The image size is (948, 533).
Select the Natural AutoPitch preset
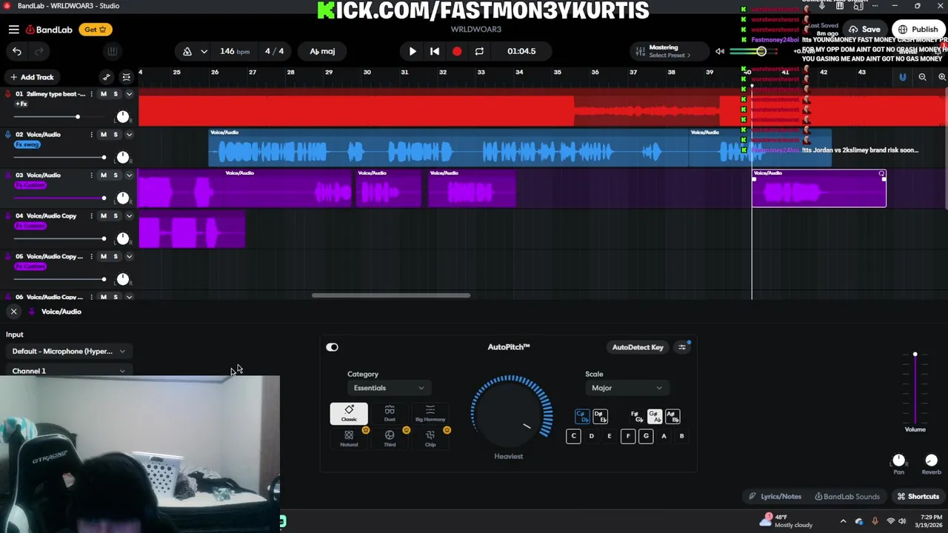(x=349, y=438)
